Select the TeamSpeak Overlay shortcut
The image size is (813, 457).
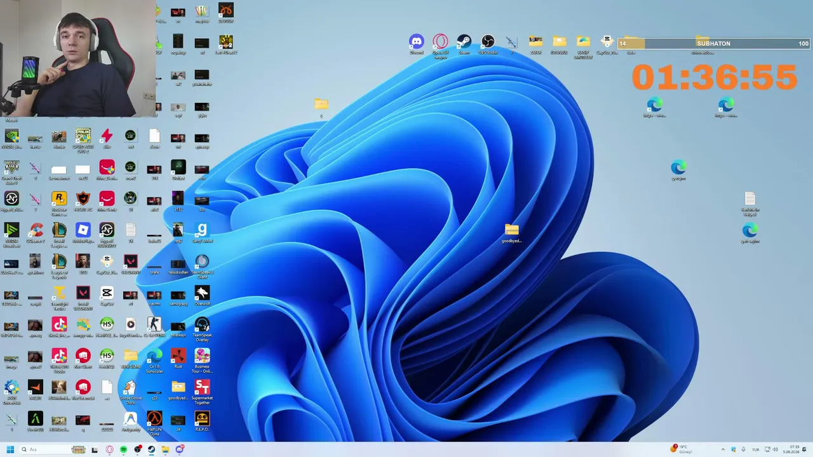click(x=202, y=329)
